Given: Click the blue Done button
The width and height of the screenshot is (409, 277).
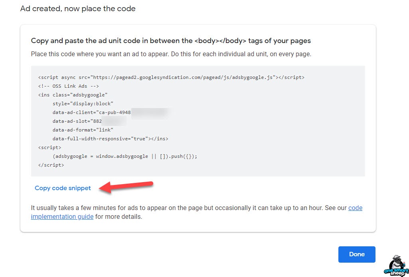Looking at the screenshot, I should (357, 254).
